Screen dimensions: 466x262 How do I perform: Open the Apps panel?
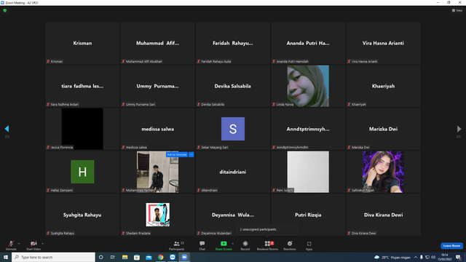tap(309, 245)
